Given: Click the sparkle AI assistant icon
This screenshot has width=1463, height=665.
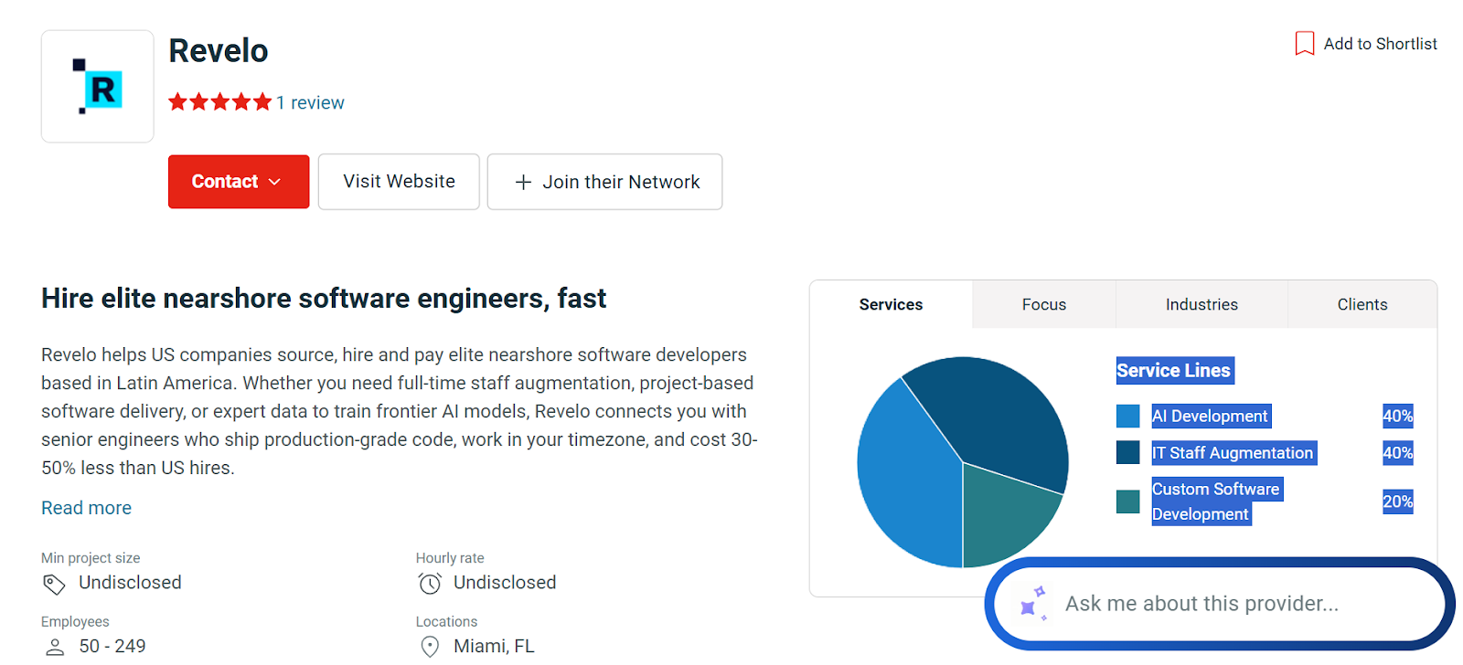Looking at the screenshot, I should click(1033, 604).
